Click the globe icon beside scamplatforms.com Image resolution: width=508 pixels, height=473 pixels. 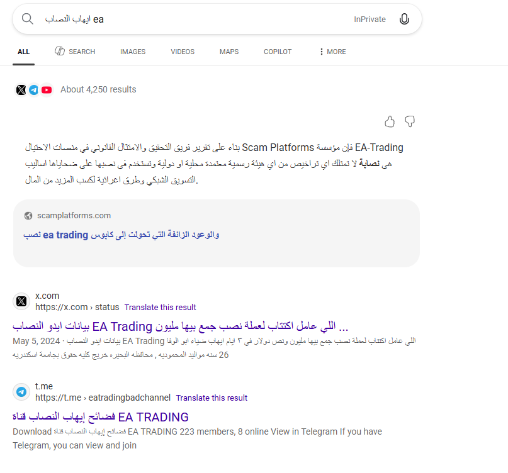click(28, 216)
